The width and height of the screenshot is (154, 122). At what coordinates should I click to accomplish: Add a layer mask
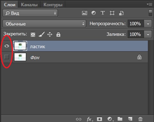(x=99, y=119)
